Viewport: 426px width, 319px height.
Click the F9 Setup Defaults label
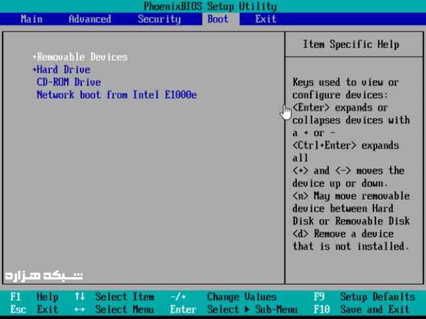364,297
